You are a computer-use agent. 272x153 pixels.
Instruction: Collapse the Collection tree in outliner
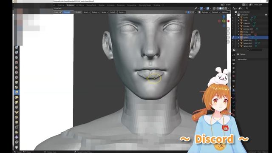click(236, 15)
